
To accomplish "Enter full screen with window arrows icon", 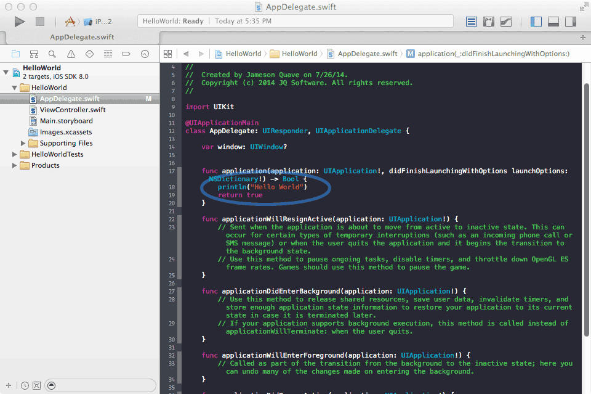I will coord(584,7).
